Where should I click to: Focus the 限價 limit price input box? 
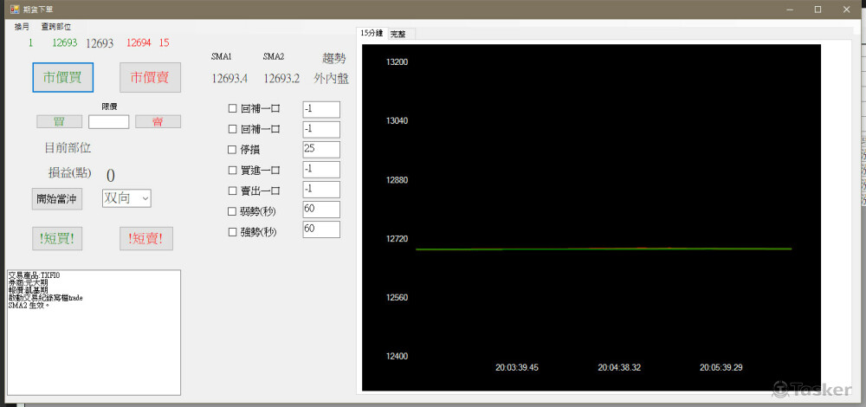108,121
